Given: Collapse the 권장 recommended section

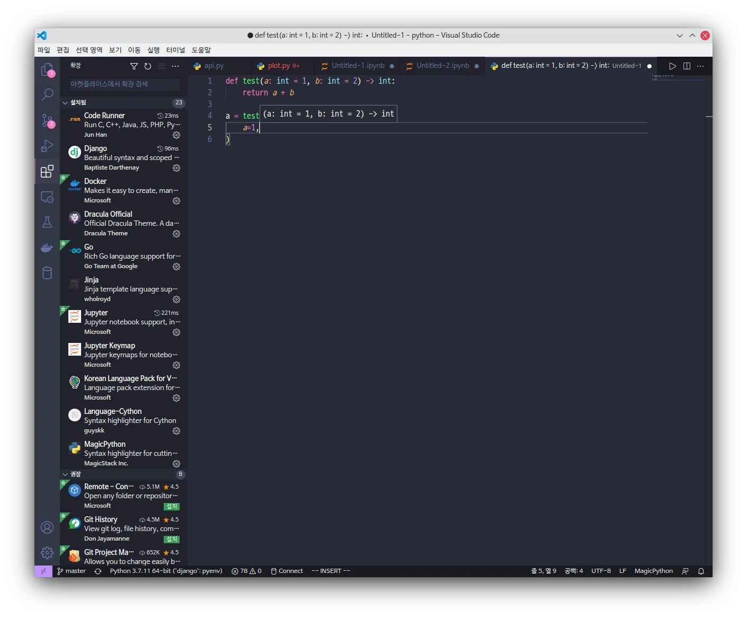Looking at the screenshot, I should pyautogui.click(x=123, y=474).
